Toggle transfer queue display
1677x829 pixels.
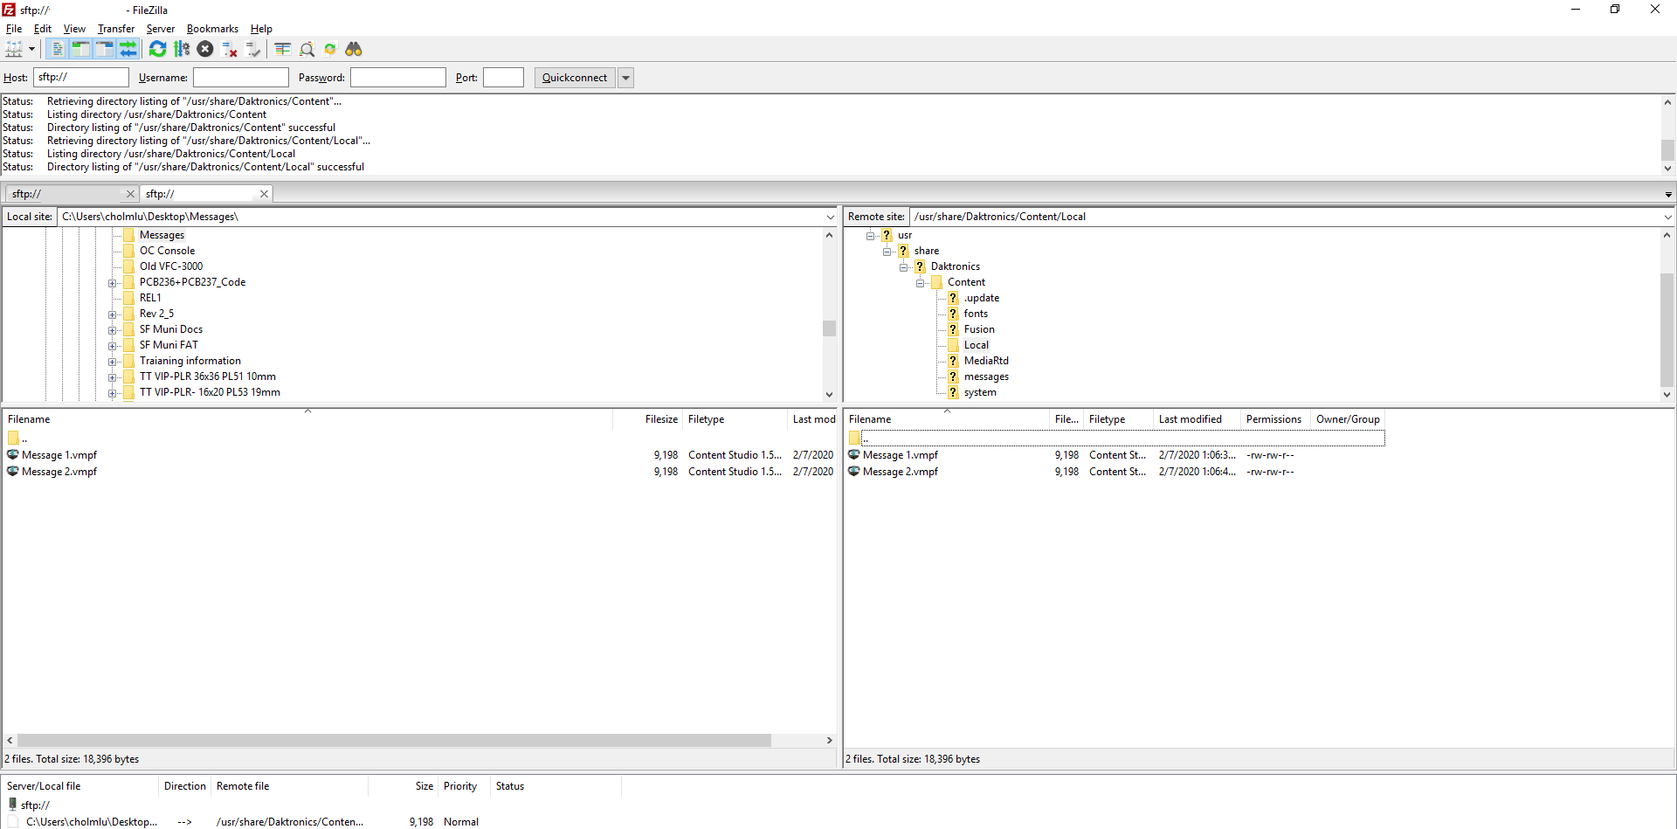coord(128,50)
